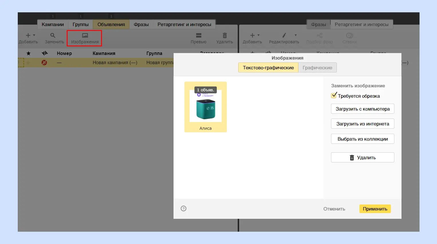The width and height of the screenshot is (437, 244).
Task: Select the Объявления tab
Action: (111, 24)
